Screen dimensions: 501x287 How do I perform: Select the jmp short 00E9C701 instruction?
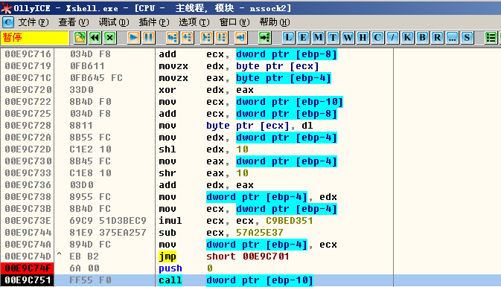tap(223, 256)
